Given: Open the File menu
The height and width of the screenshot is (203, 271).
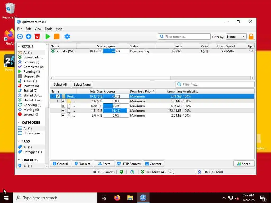Looking at the screenshot, I should (x=20, y=29).
